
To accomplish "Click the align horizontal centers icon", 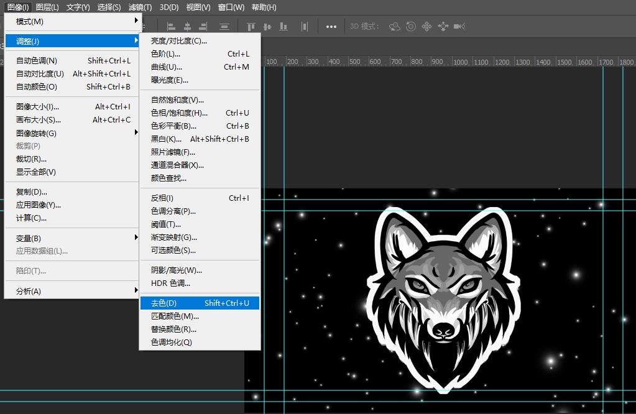I will (187, 27).
